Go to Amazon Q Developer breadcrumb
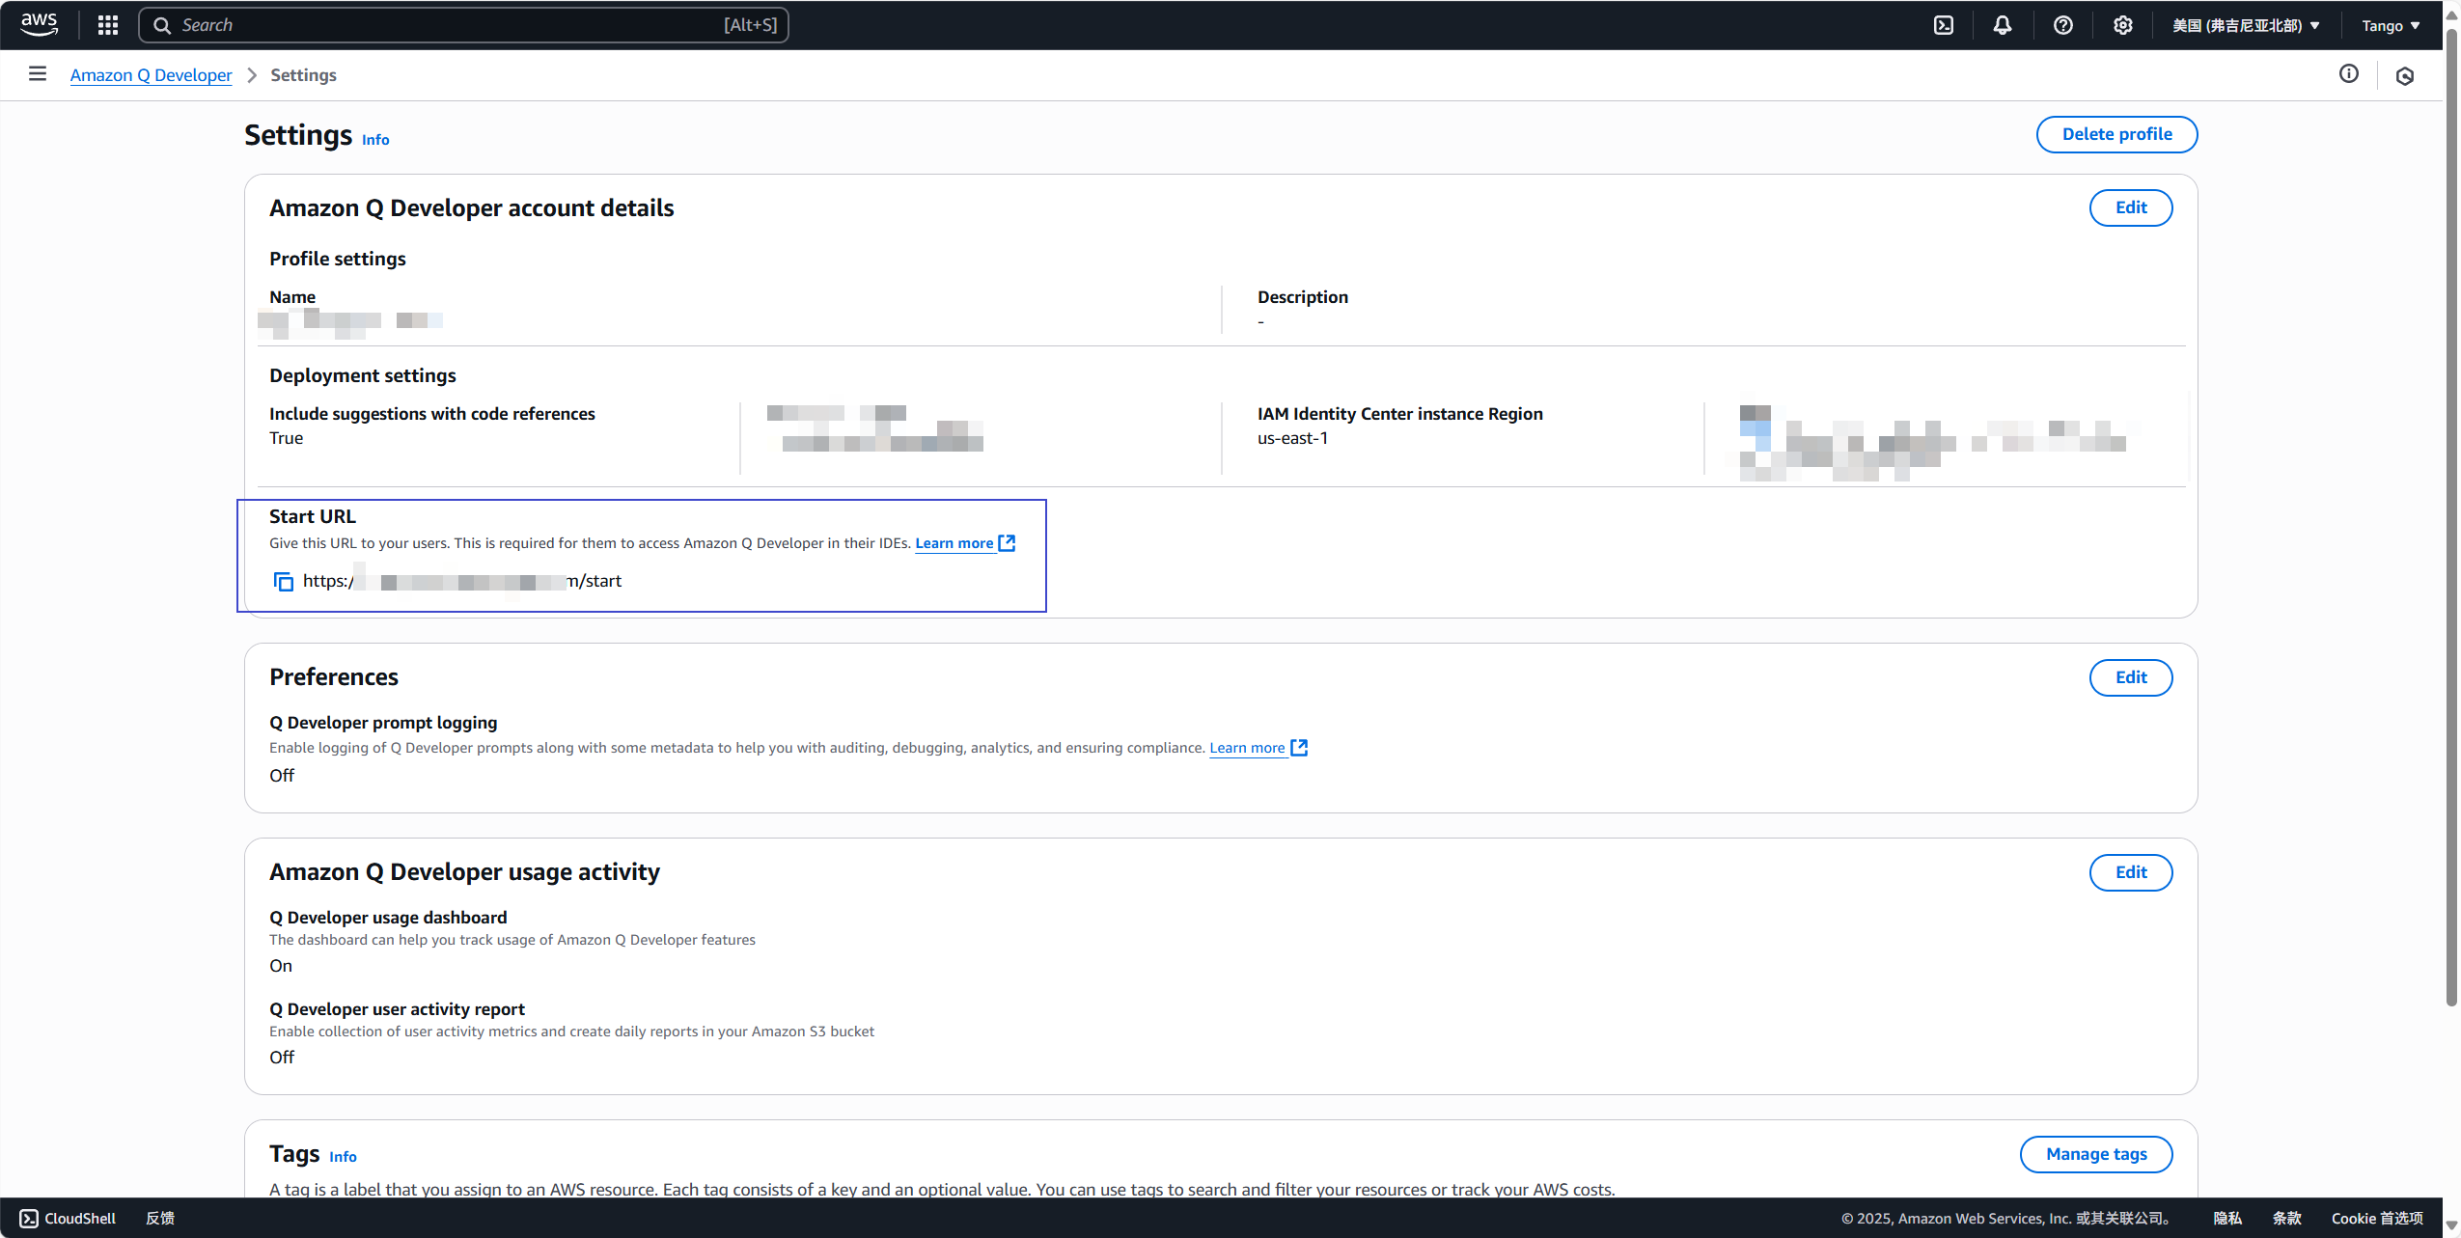Screen dimensions: 2461x1238 tap(151, 75)
